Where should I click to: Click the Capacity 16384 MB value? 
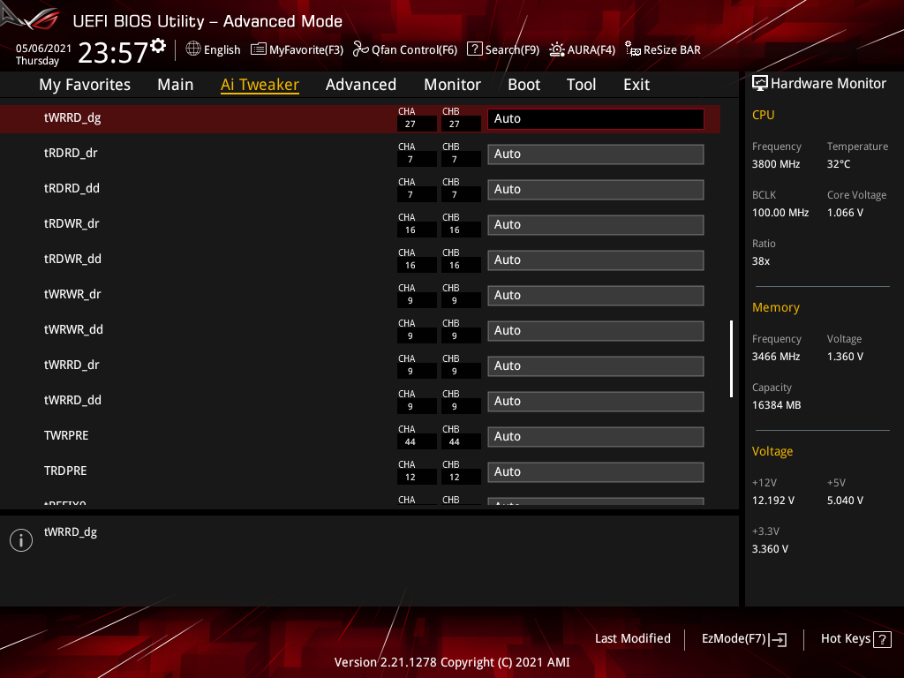pyautogui.click(x=777, y=405)
